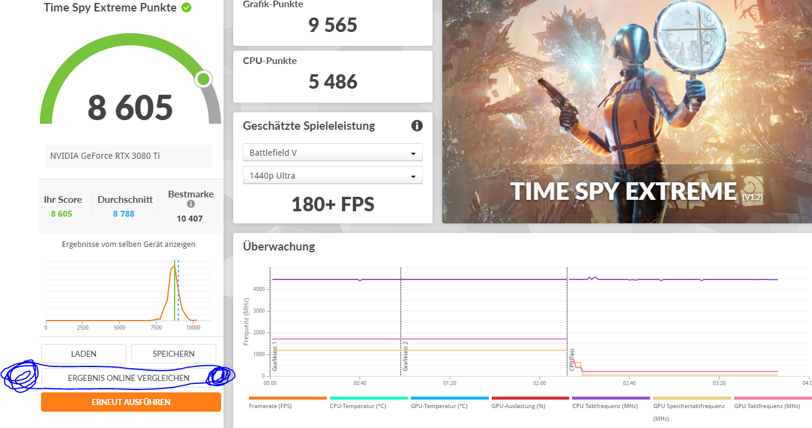The height and width of the screenshot is (428, 812).
Task: Click the Ihr Score value 8 605
Action: click(62, 214)
